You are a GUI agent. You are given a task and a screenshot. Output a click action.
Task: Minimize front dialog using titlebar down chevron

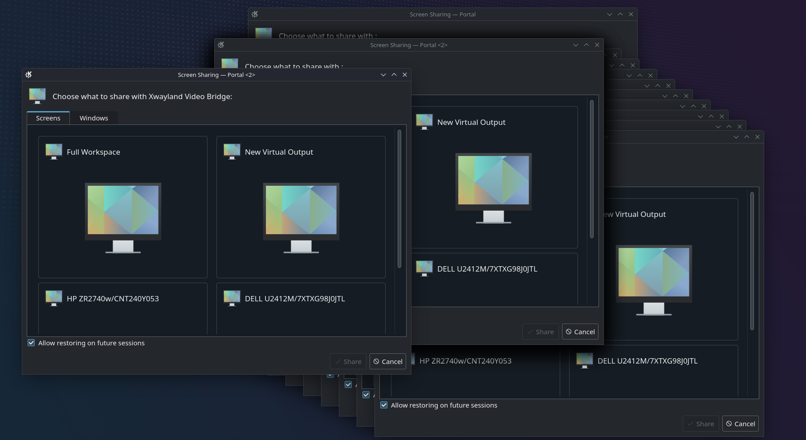tap(383, 75)
